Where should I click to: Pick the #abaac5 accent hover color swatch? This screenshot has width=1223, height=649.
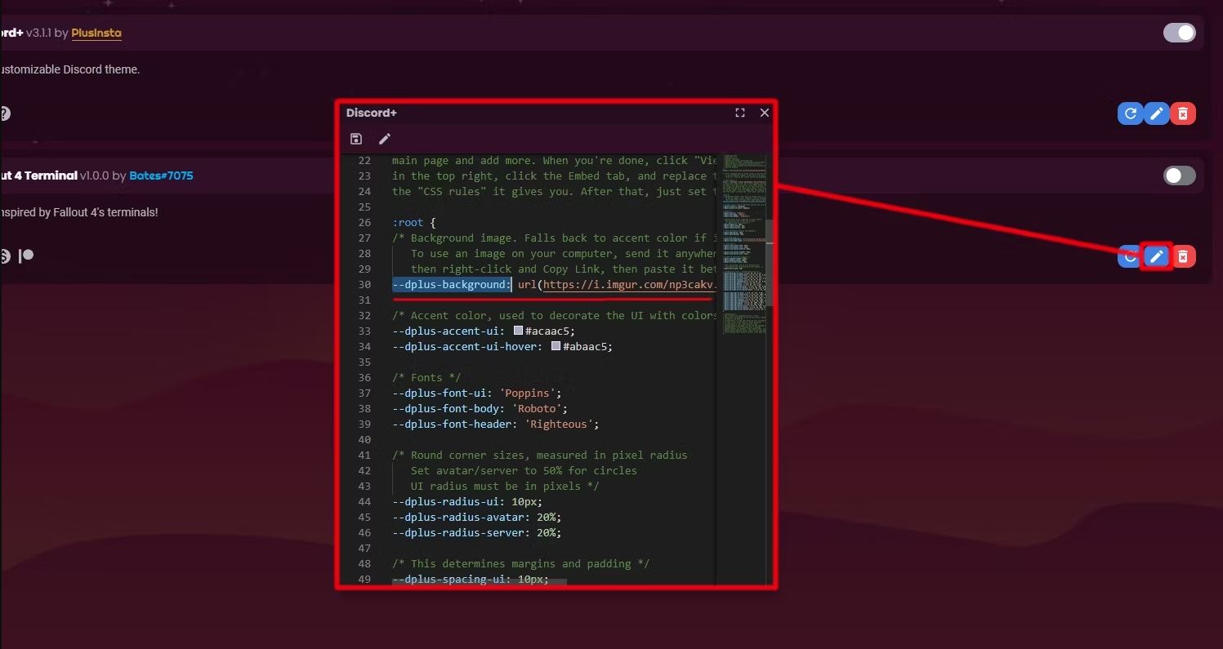[x=556, y=346]
